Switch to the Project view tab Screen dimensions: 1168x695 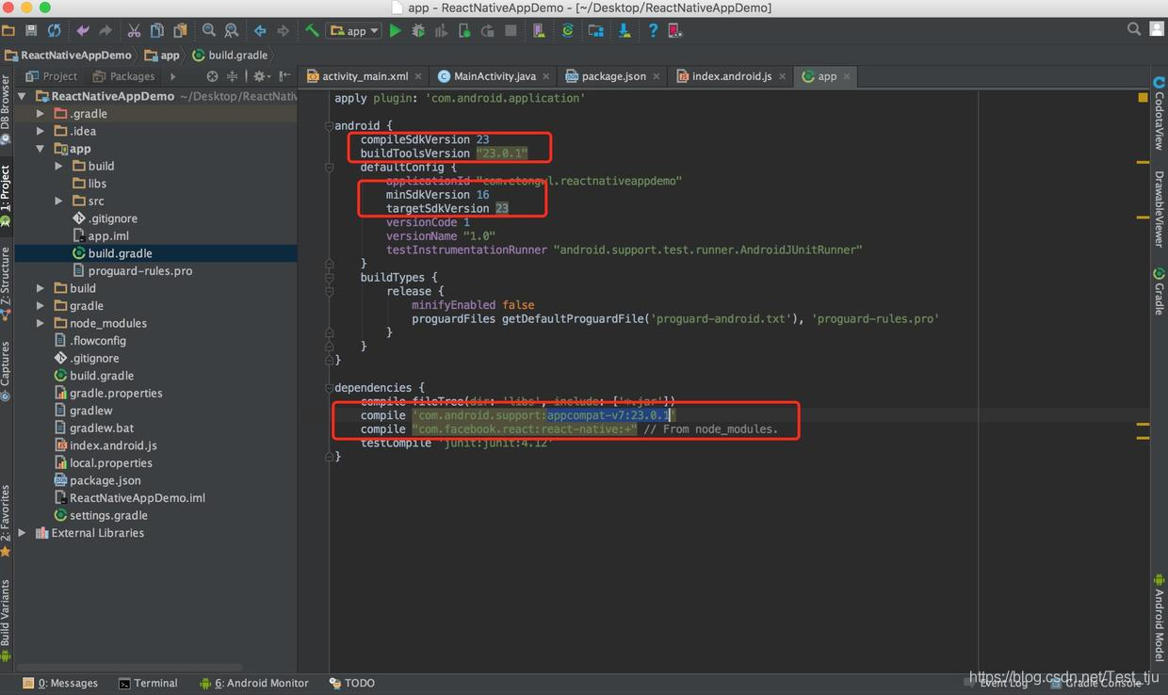pyautogui.click(x=52, y=76)
